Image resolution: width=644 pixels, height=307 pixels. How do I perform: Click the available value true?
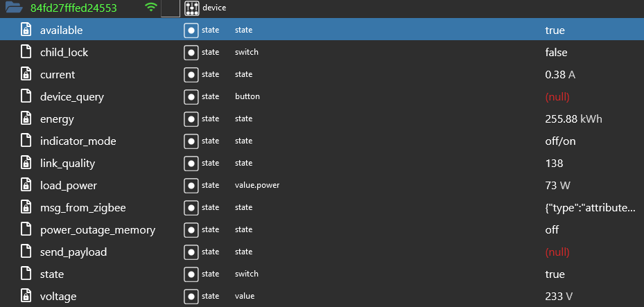tap(555, 30)
